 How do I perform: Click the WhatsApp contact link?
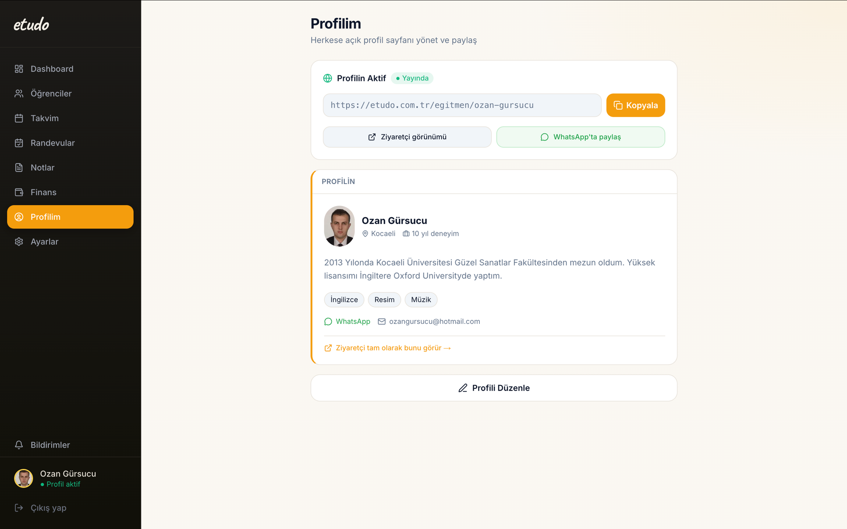(347, 322)
